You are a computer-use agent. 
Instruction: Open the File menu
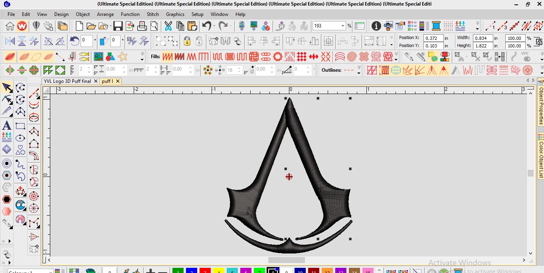click(11, 14)
